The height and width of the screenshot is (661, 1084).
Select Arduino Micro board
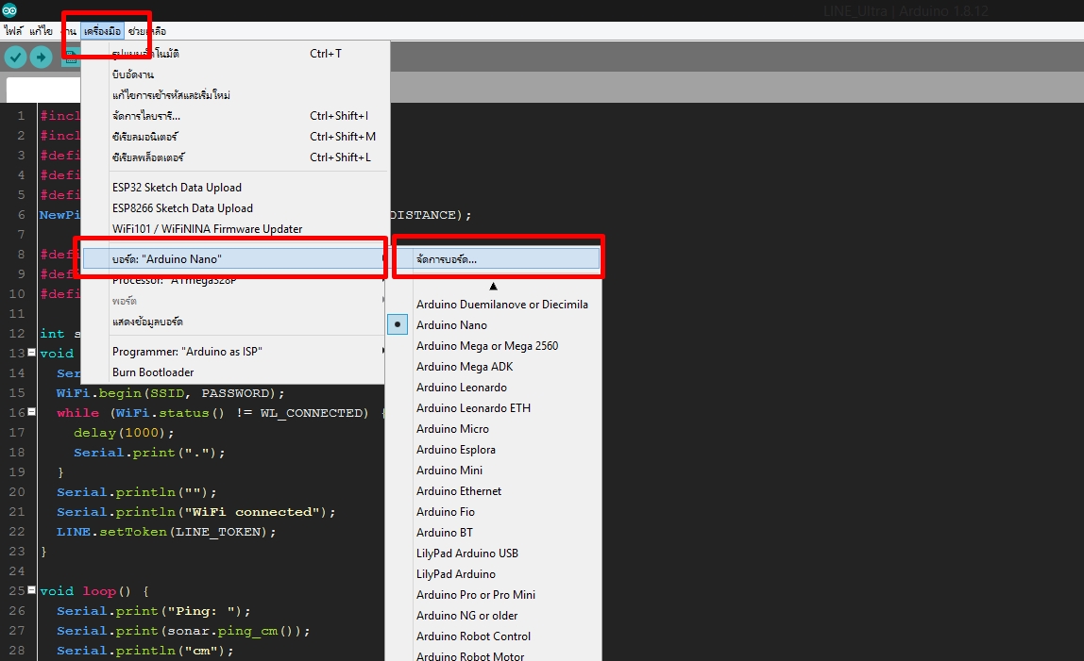(x=452, y=429)
